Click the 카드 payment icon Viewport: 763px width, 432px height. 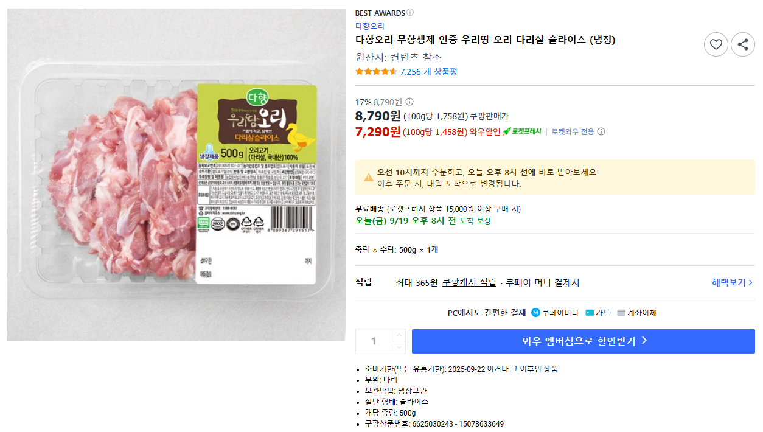point(590,313)
